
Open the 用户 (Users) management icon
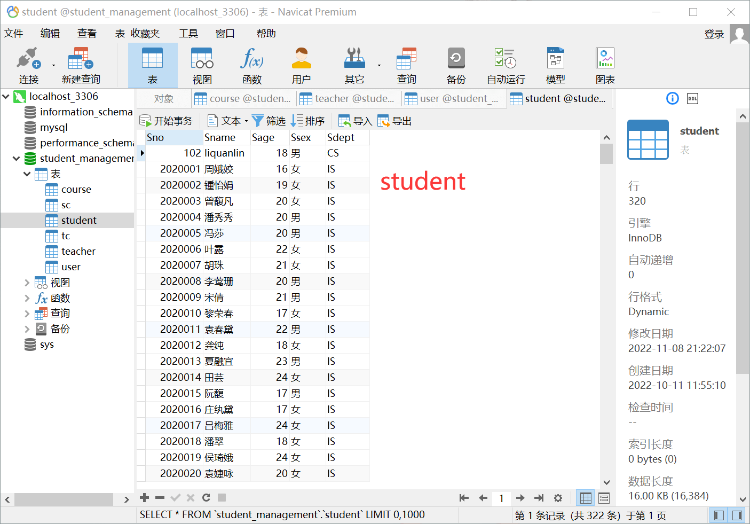tap(301, 64)
